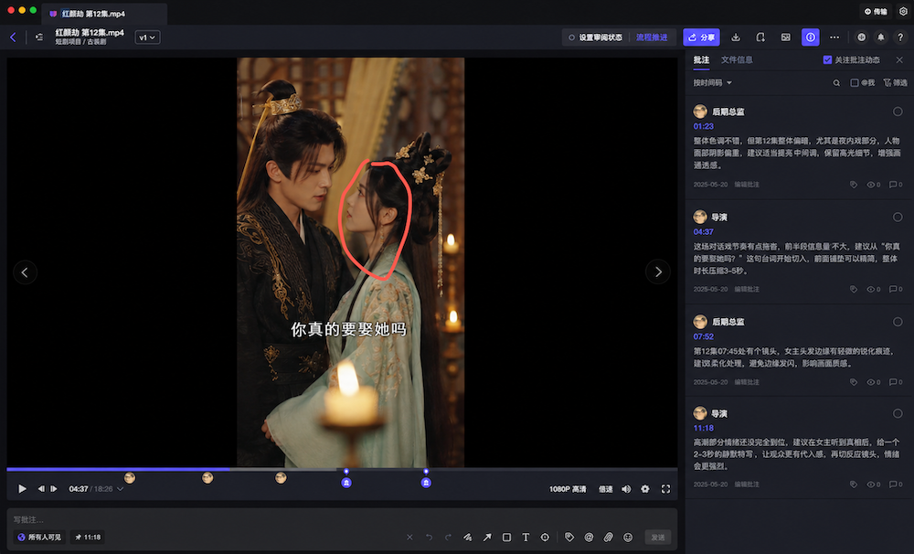This screenshot has width=914, height=554.
Task: Edit the 01:23 comment via 编辑批注
Action: 747,185
